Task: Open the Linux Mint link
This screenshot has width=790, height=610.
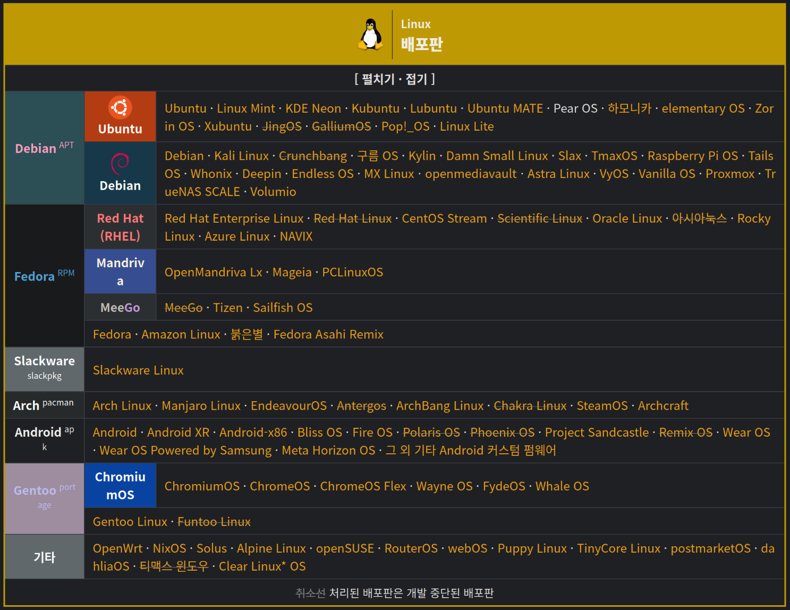Action: 246,108
